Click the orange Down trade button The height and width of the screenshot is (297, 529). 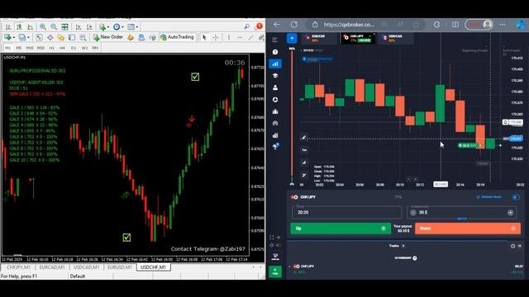(468, 229)
